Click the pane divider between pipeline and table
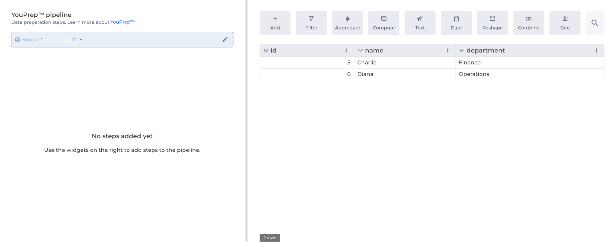This screenshot has height=242, width=616. coord(246,121)
